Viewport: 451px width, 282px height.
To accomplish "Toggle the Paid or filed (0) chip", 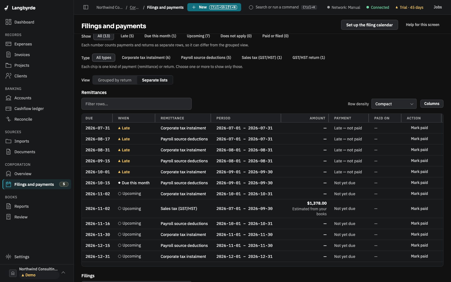I will pos(275,36).
